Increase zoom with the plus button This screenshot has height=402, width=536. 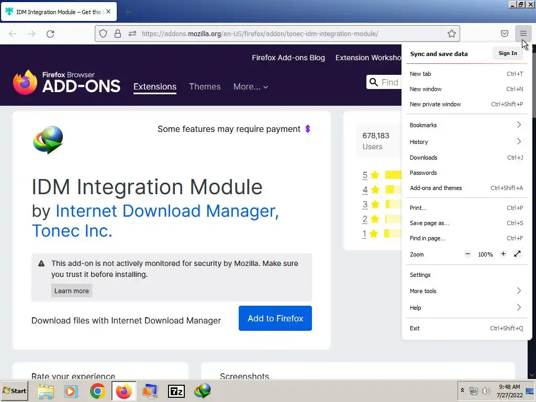click(503, 254)
